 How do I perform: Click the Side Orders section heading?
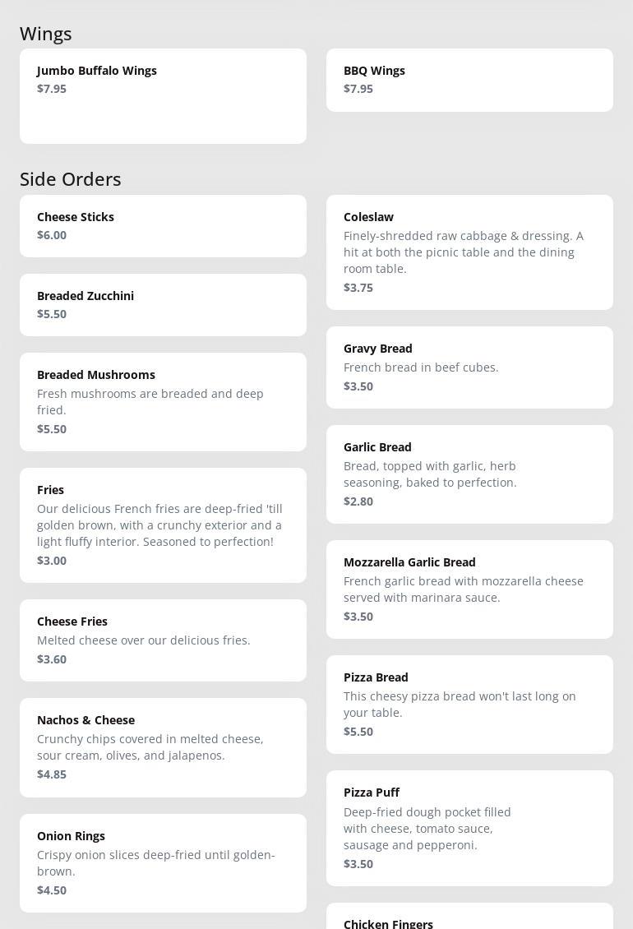click(71, 179)
